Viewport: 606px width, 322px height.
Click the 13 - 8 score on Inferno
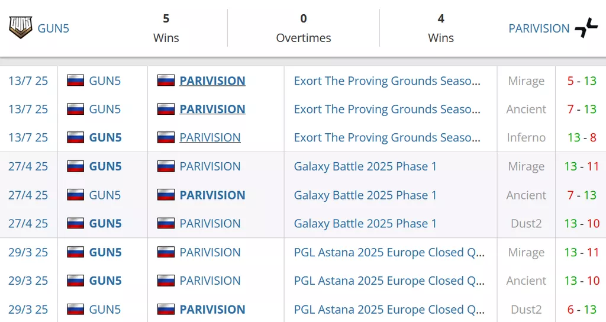tap(581, 138)
